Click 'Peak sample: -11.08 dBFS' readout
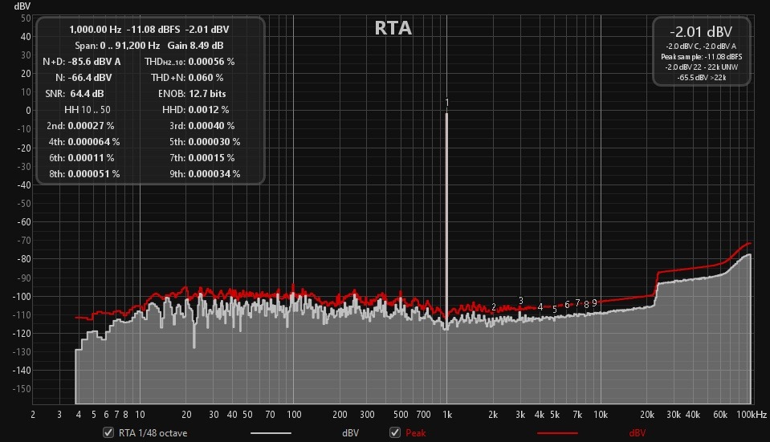This screenshot has height=442, width=770. 701,57
